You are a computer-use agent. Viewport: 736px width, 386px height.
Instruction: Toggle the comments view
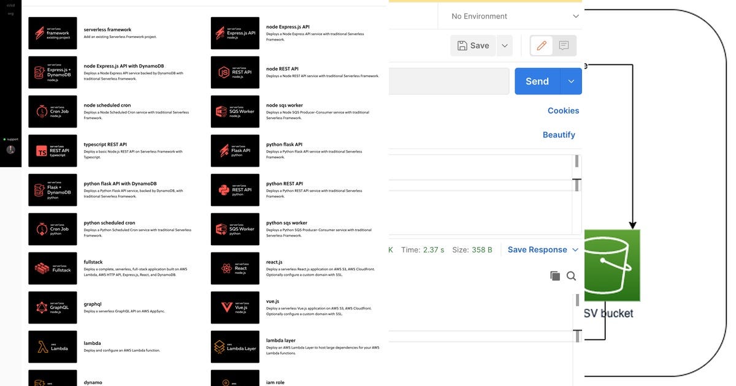(x=565, y=45)
